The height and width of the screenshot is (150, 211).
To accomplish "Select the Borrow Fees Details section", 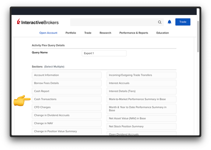I will pos(67,83).
